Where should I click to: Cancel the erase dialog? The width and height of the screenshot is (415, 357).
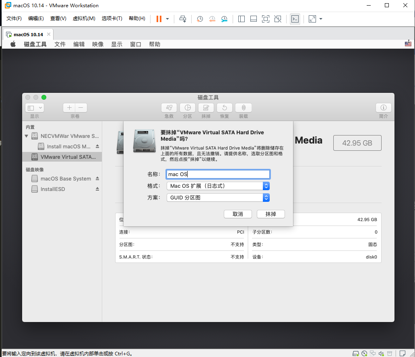coord(238,214)
